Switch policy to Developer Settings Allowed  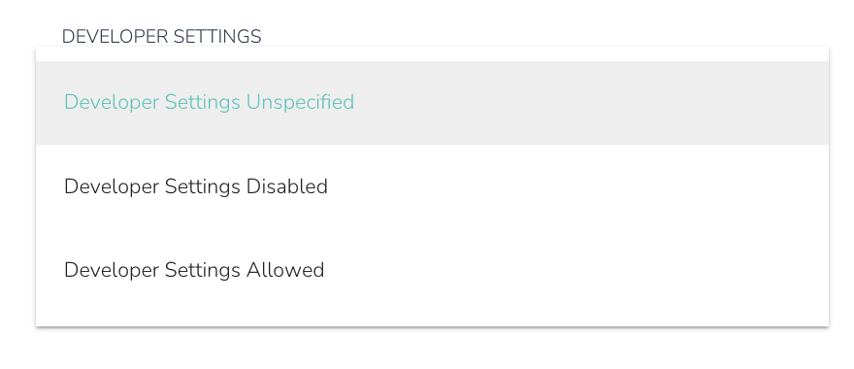[x=432, y=270]
